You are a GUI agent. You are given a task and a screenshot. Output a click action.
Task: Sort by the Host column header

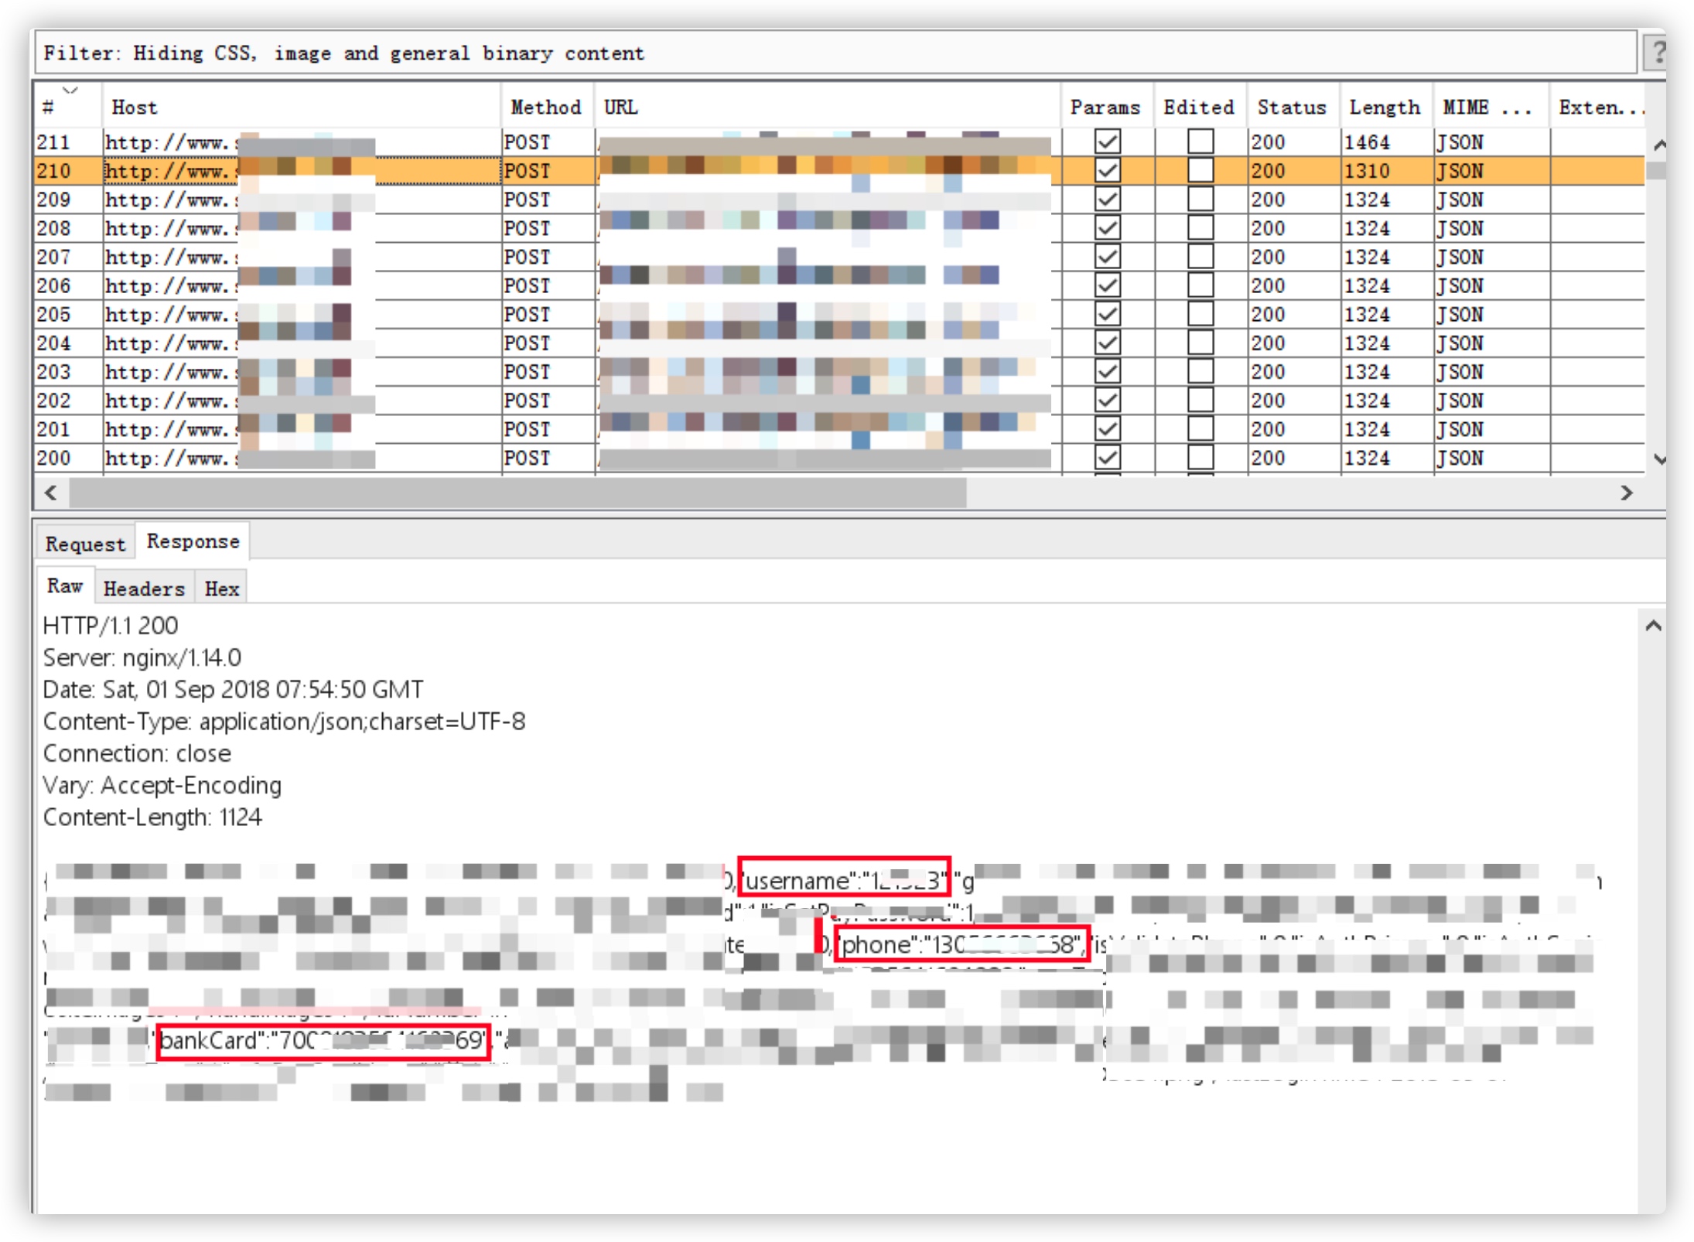[x=134, y=107]
